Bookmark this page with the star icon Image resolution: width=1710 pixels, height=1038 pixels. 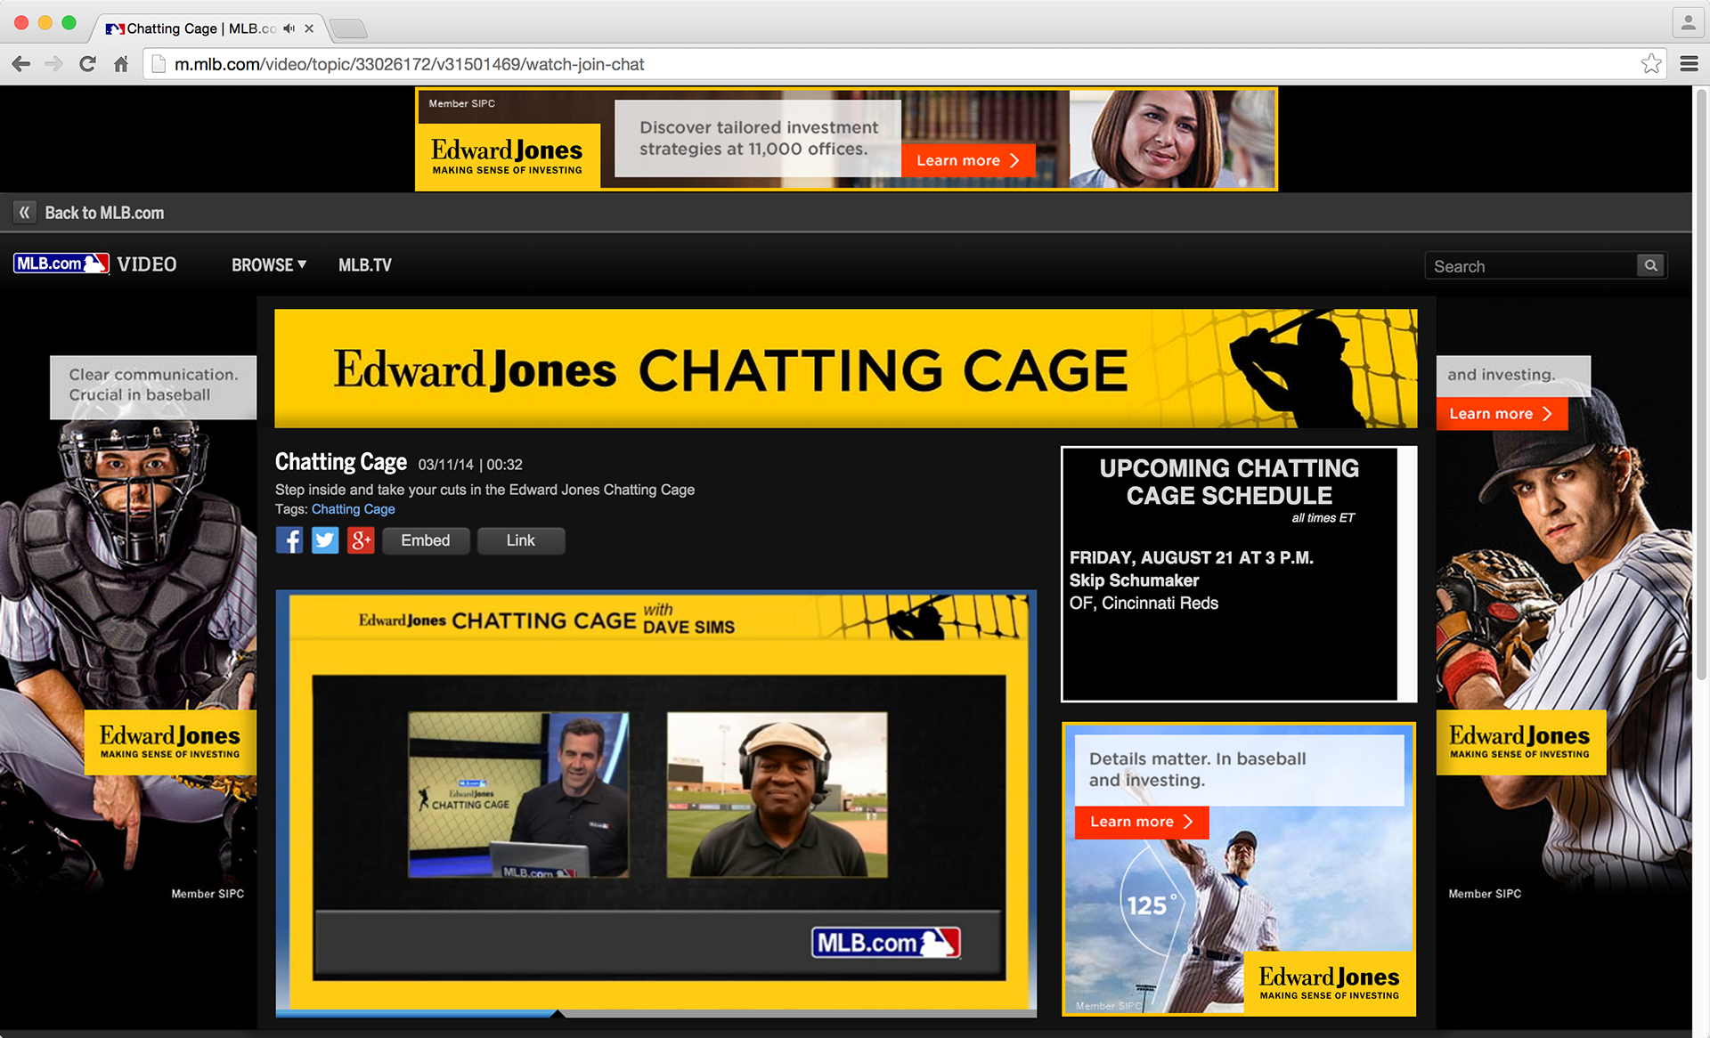(1651, 64)
